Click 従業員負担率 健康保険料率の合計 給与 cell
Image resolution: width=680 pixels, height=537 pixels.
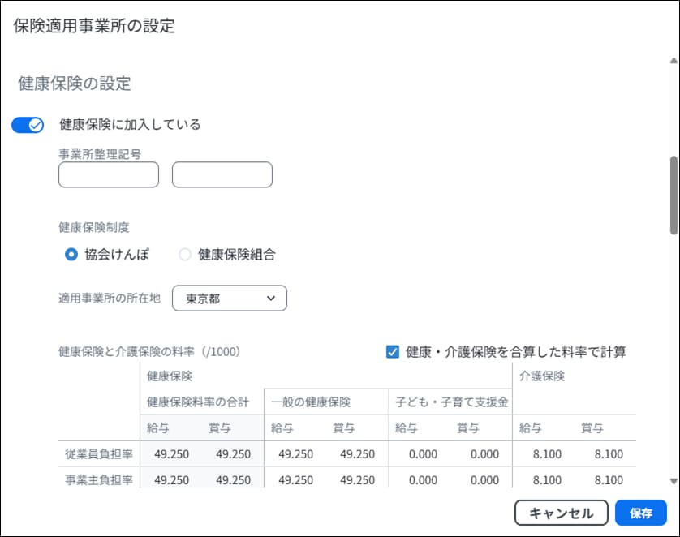click(171, 454)
